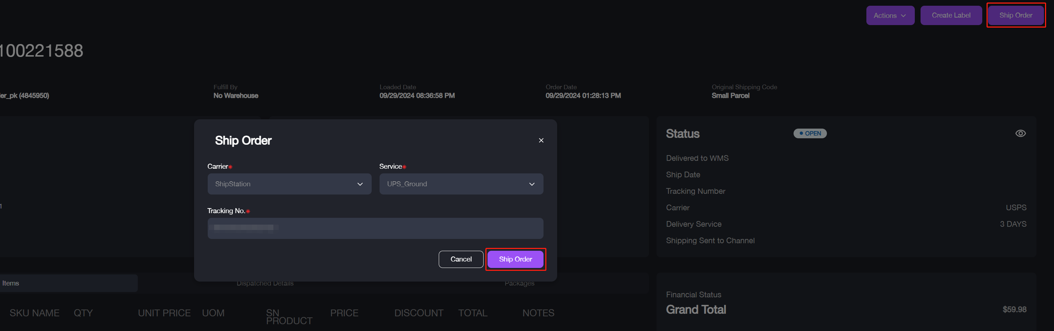The width and height of the screenshot is (1054, 331).
Task: Cancel the Ship Order dialog
Action: click(461, 259)
